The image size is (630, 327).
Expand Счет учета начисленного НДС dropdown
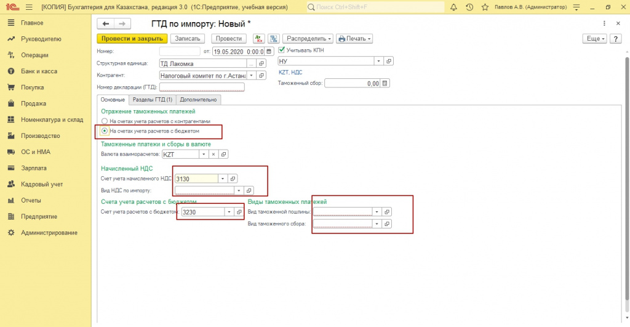click(223, 179)
